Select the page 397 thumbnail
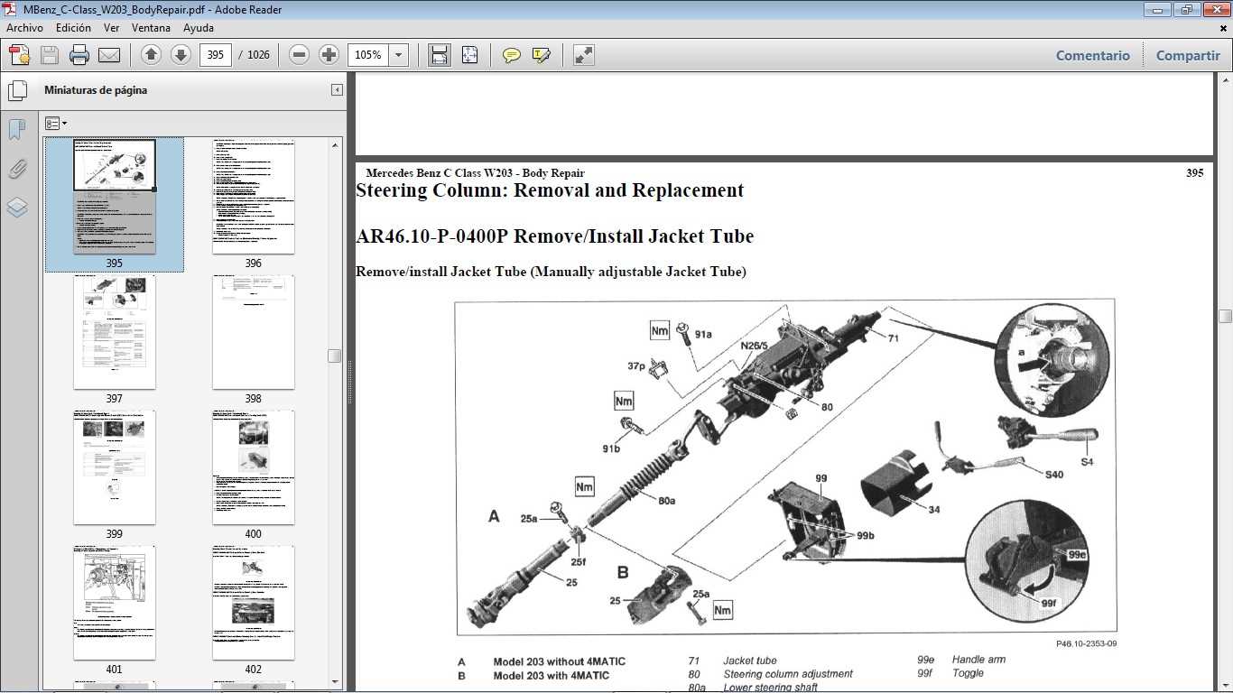Viewport: 1233px width, 693px height. 115,332
